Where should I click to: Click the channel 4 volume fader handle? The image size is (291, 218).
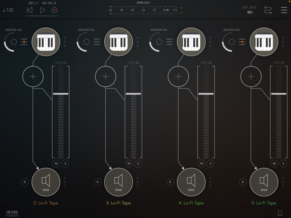206,94
